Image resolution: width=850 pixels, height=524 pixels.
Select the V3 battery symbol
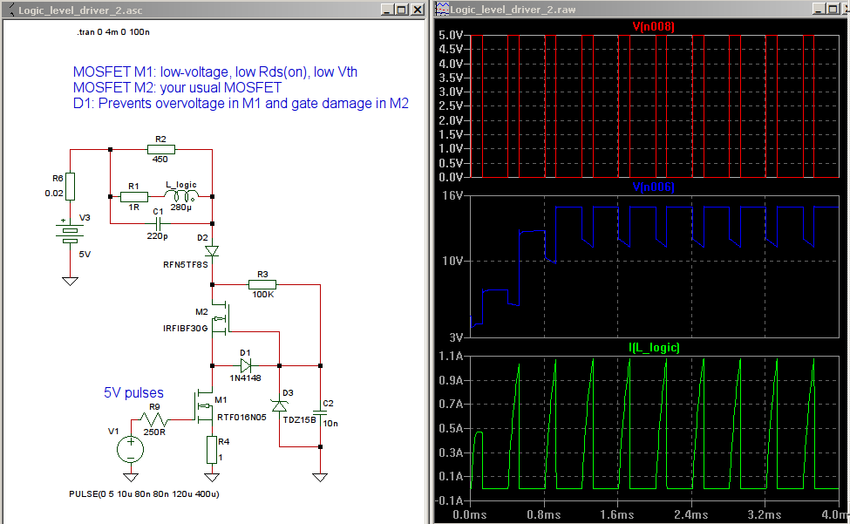click(x=70, y=231)
